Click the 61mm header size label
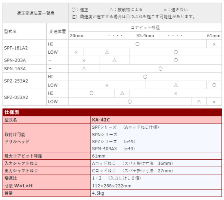The width and height of the screenshot is (224, 200). (x=214, y=35)
